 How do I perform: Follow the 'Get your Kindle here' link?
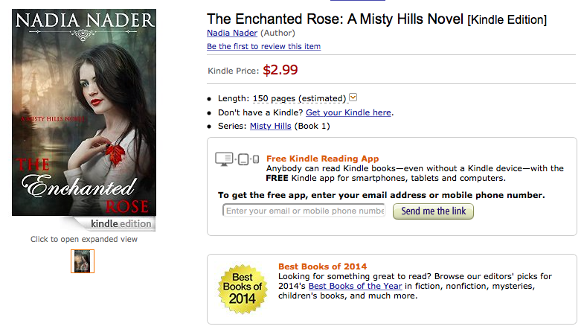tap(348, 112)
